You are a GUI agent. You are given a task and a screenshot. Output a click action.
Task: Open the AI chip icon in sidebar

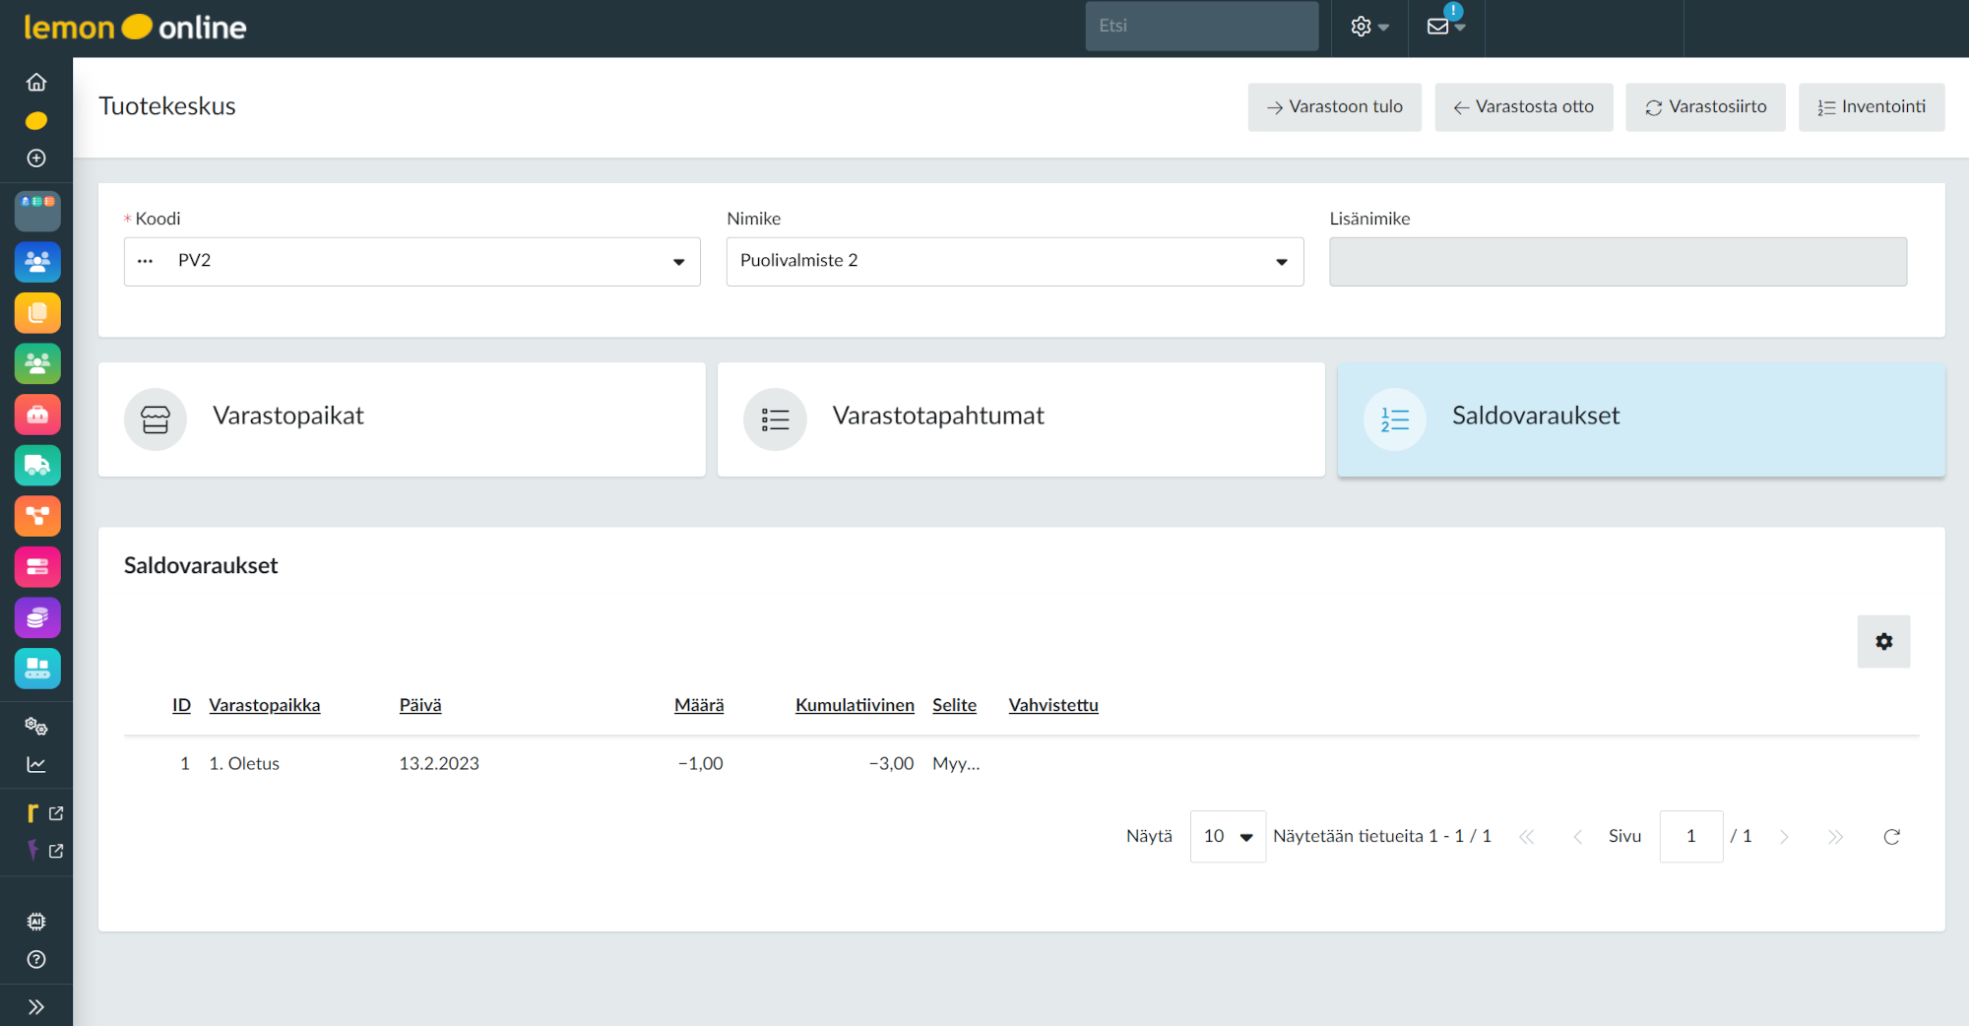(36, 922)
